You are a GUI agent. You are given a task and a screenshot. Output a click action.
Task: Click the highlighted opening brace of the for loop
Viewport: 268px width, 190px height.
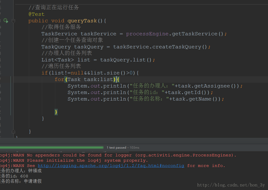point(118,79)
